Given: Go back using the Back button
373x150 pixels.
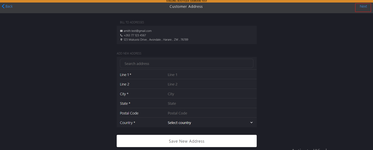Looking at the screenshot, I should (7, 7).
